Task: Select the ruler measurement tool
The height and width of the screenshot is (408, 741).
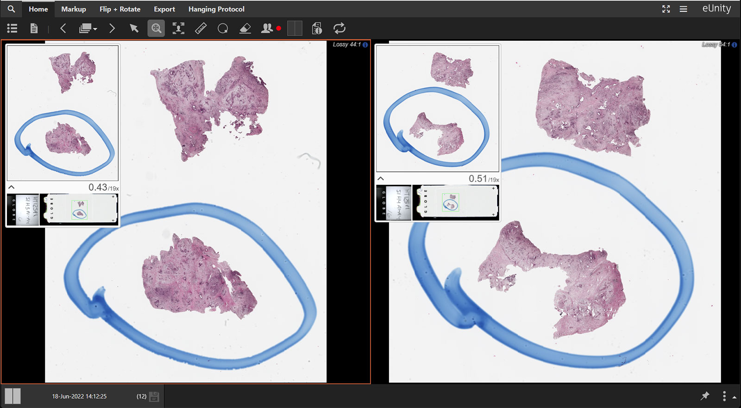Action: click(x=201, y=29)
